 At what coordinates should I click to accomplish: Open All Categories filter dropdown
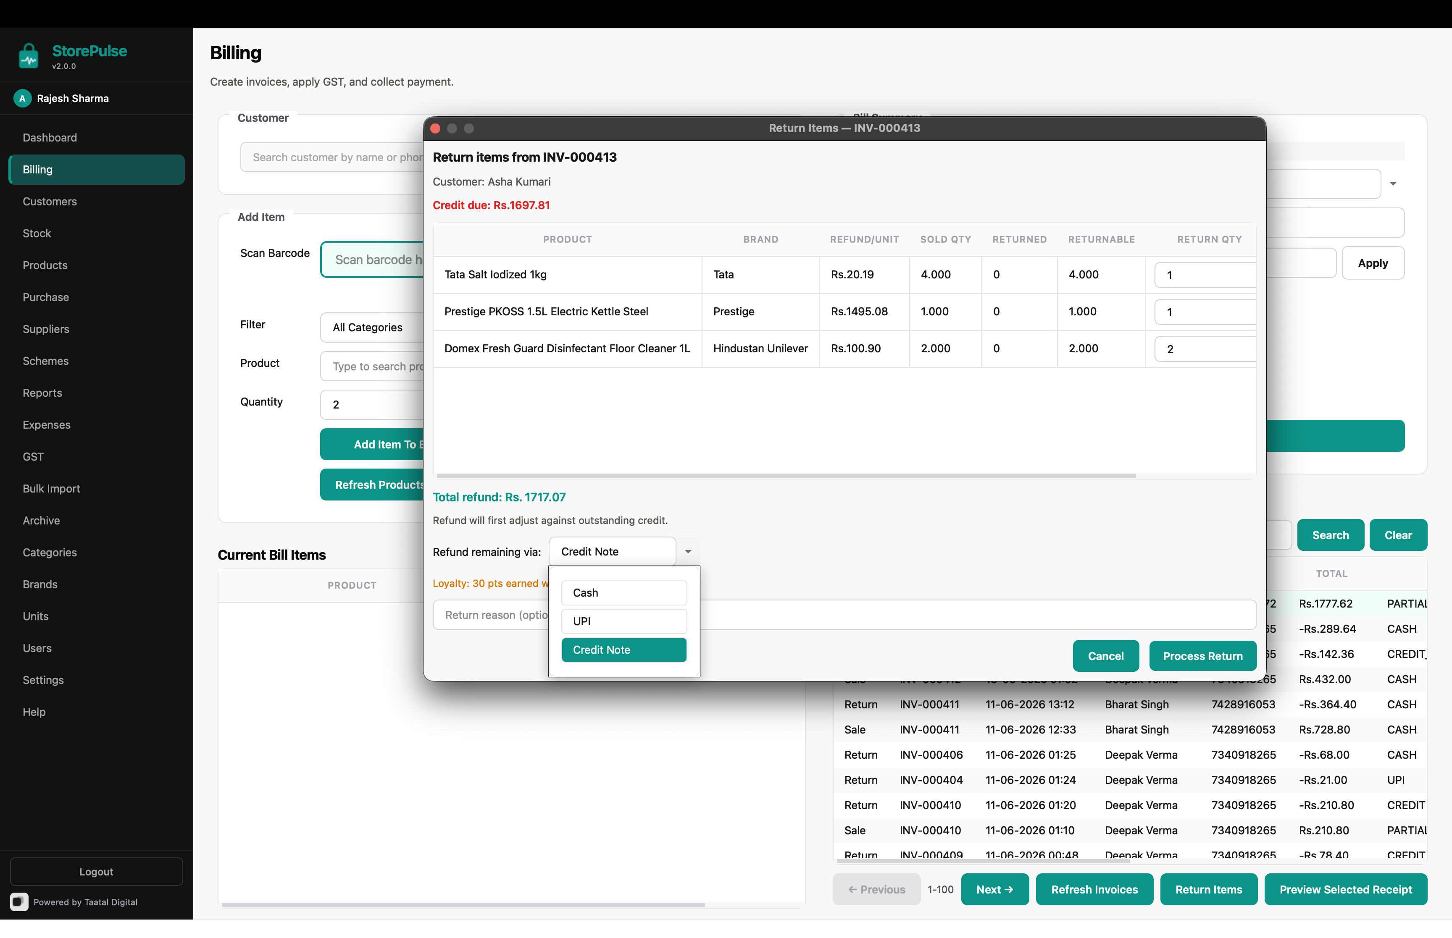[x=372, y=328]
